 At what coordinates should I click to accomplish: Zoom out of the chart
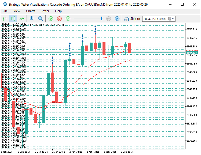(41, 19)
